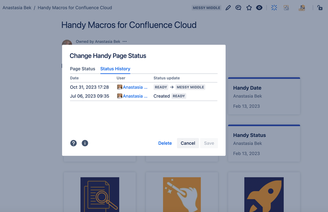Open the Anastasia Bek breadcrumb link
This screenshot has height=212, width=328.
tap(17, 8)
